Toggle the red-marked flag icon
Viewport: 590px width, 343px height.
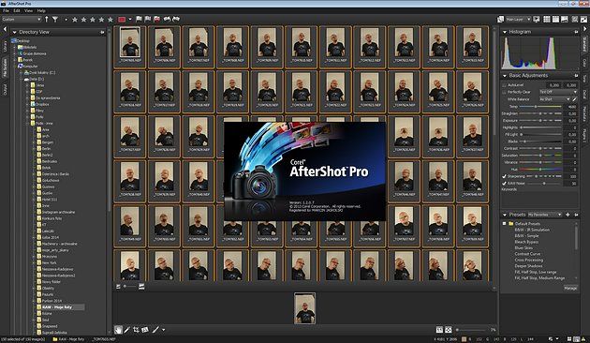coord(157,19)
